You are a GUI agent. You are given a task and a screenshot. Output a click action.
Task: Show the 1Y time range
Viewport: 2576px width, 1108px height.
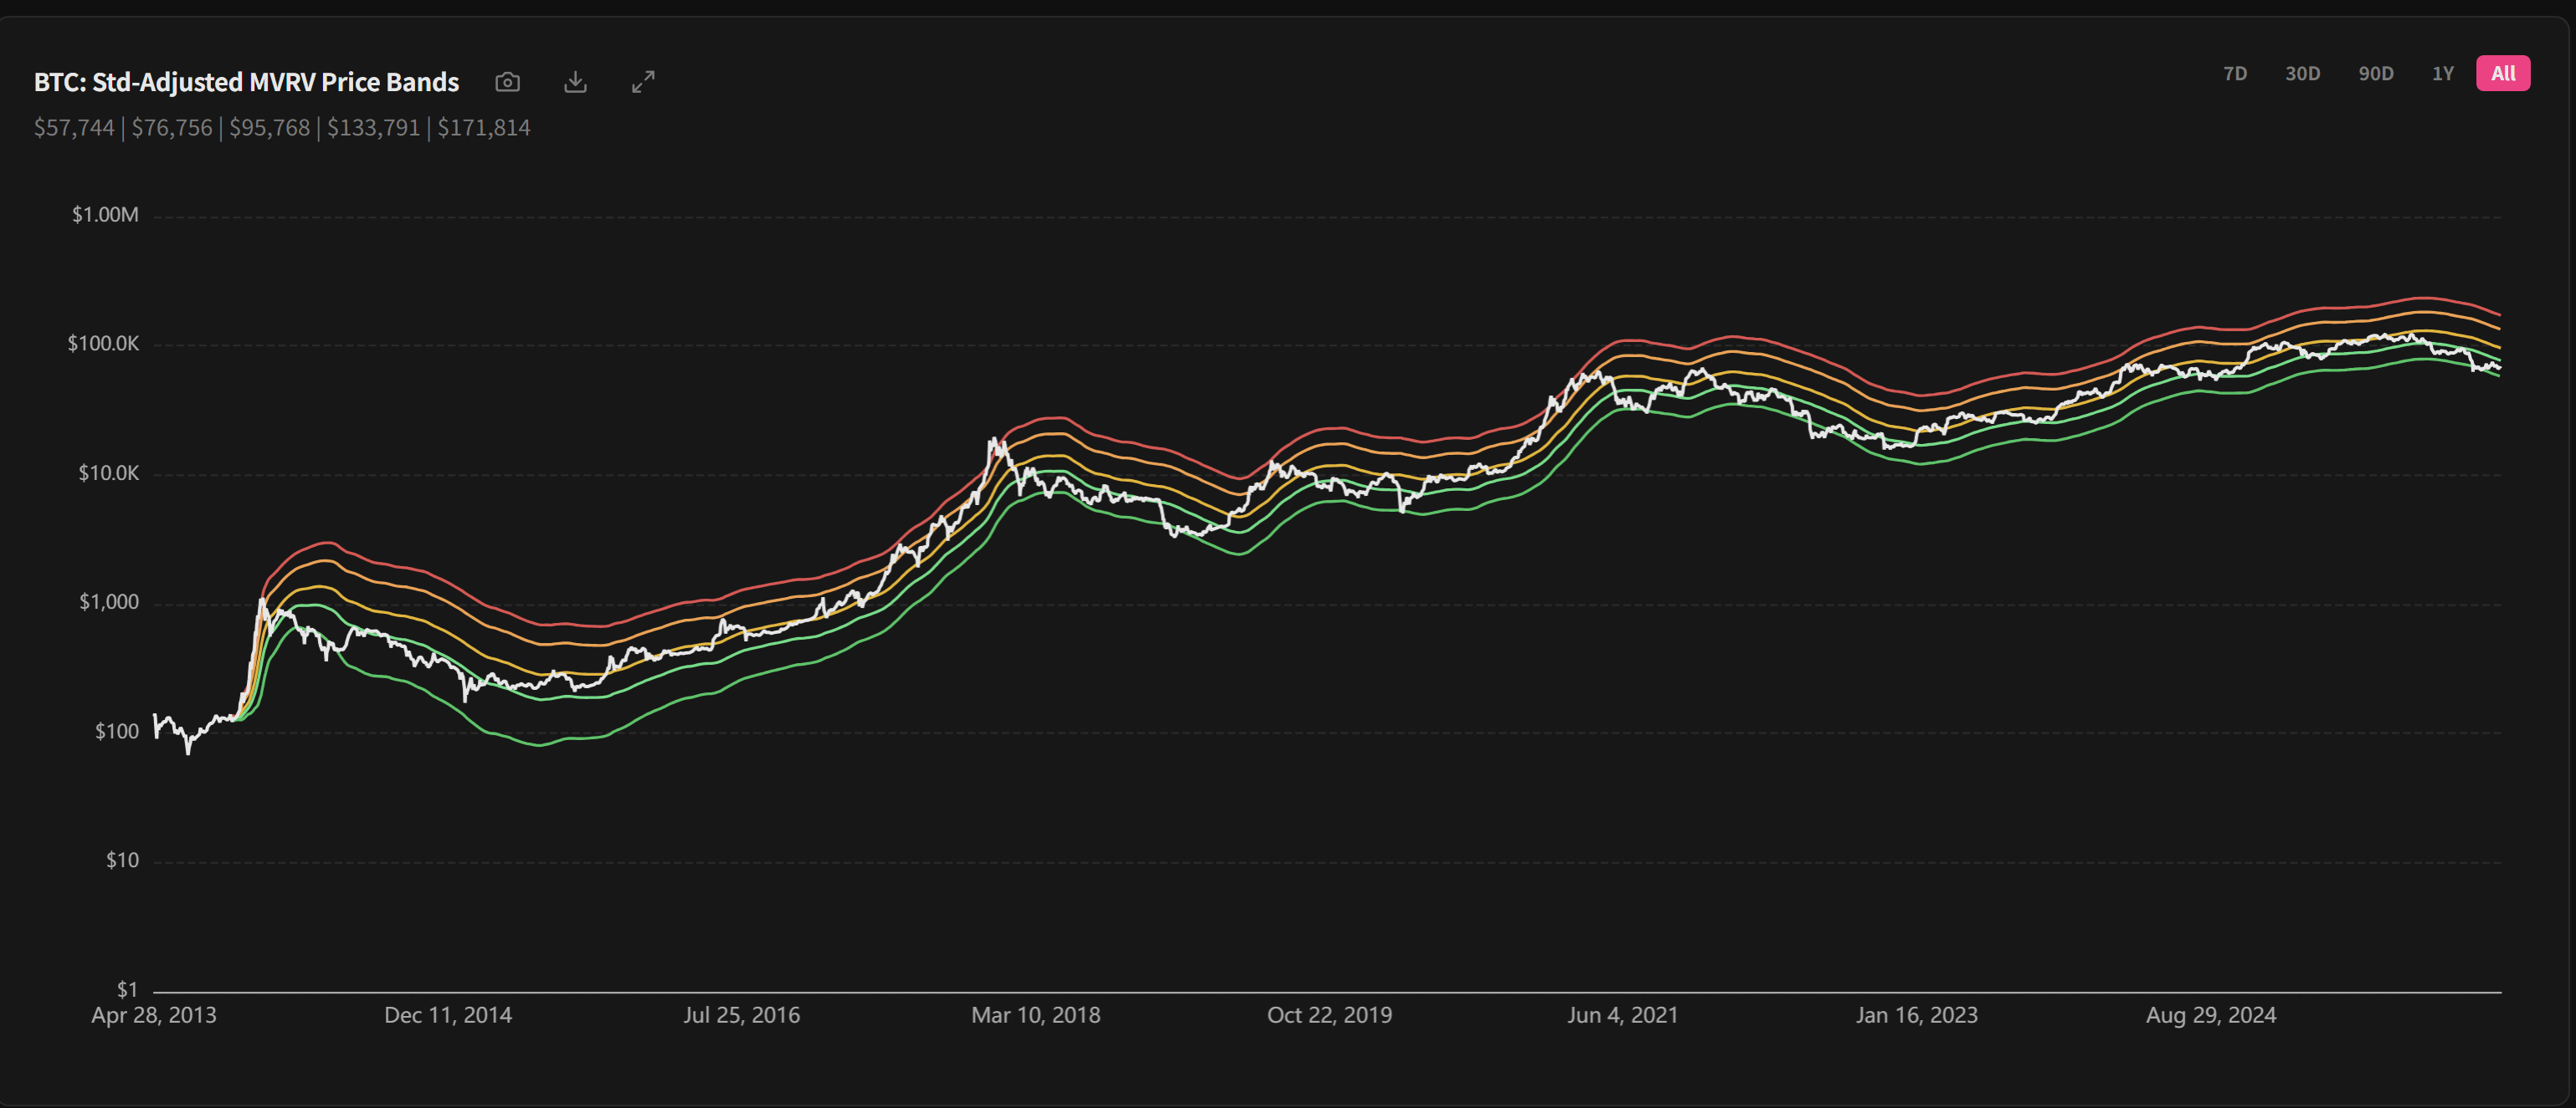[x=2442, y=74]
